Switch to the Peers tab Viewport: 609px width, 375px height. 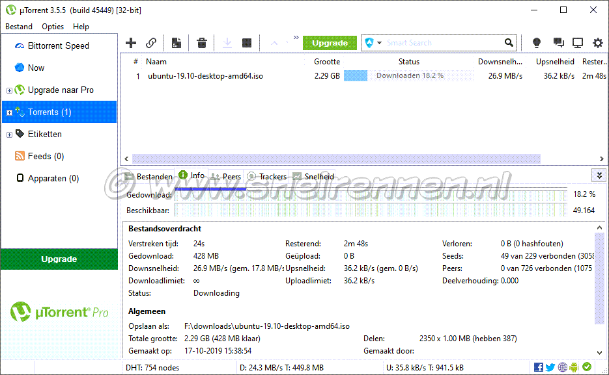coord(226,176)
